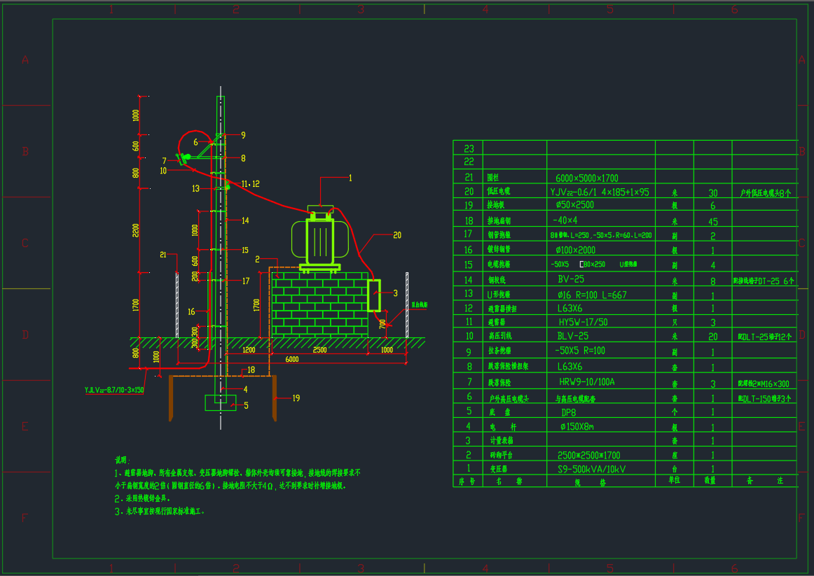This screenshot has width=814, height=576.
Task: Click the 2500 platform width dimension
Action: pos(319,349)
